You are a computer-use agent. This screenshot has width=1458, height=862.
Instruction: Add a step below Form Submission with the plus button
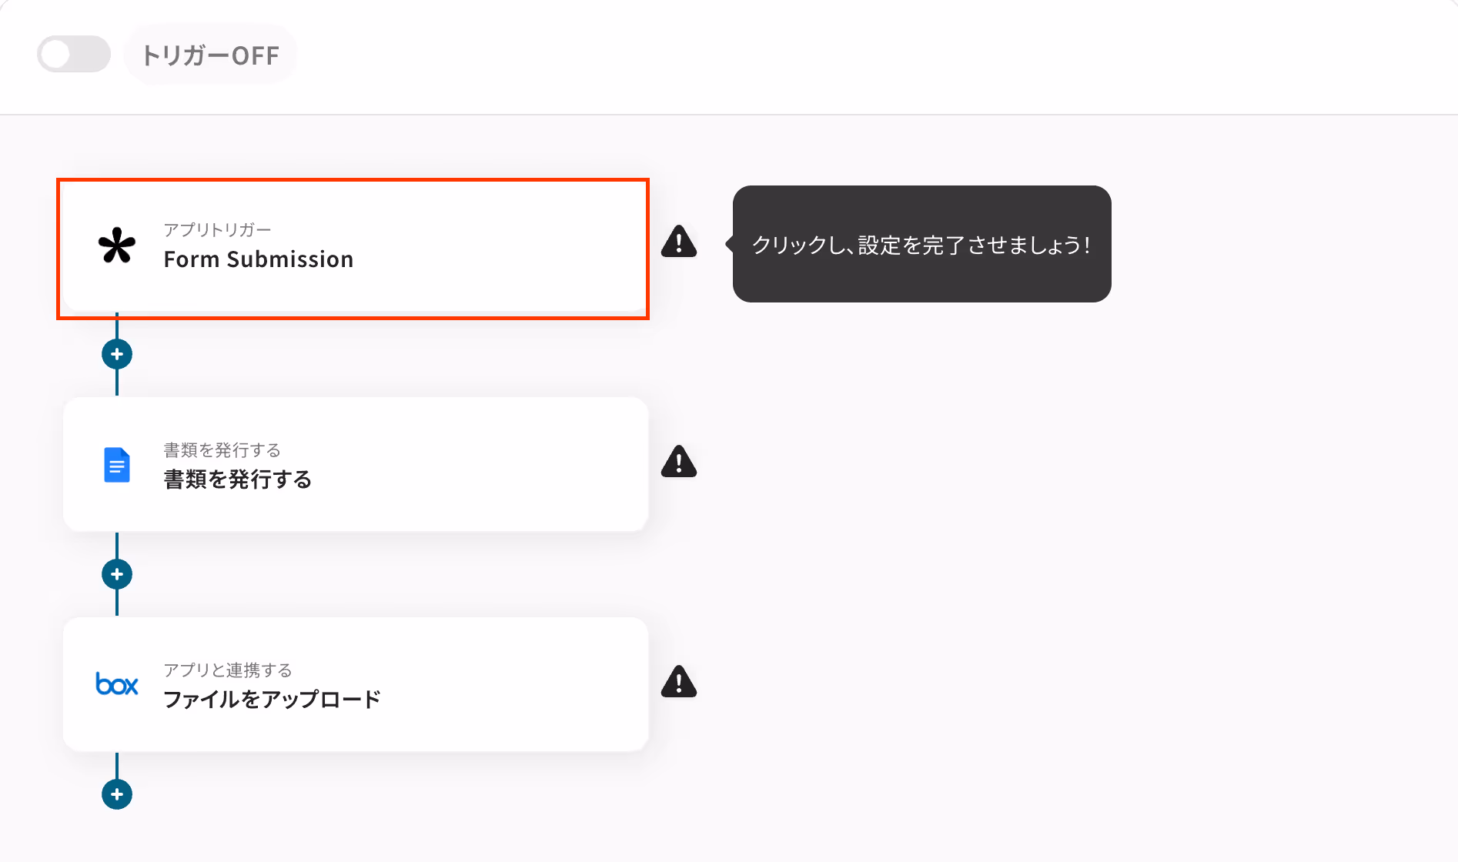click(117, 354)
